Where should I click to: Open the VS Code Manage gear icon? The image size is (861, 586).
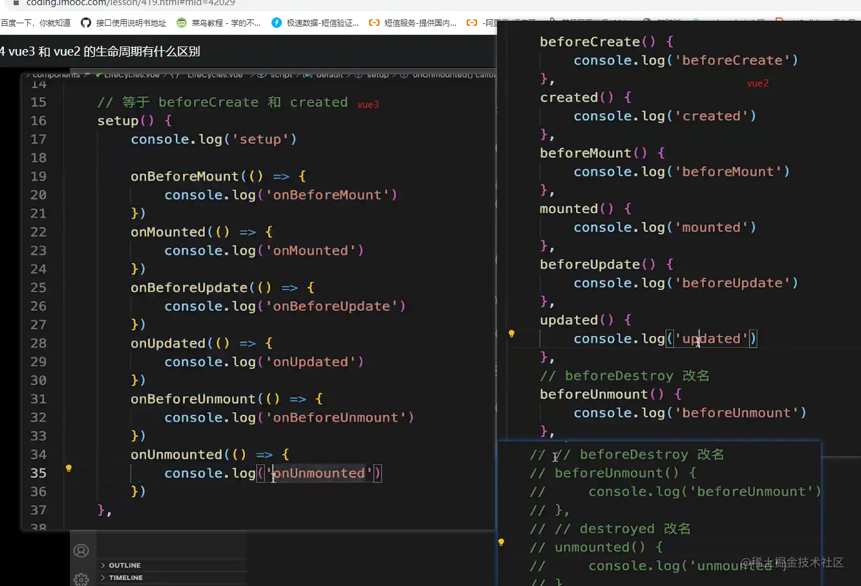pos(81,579)
